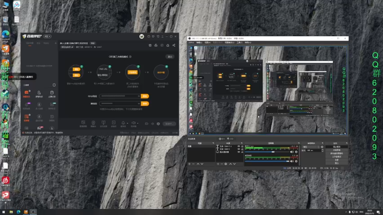Add a new source with the sources plus icon

coord(218,164)
